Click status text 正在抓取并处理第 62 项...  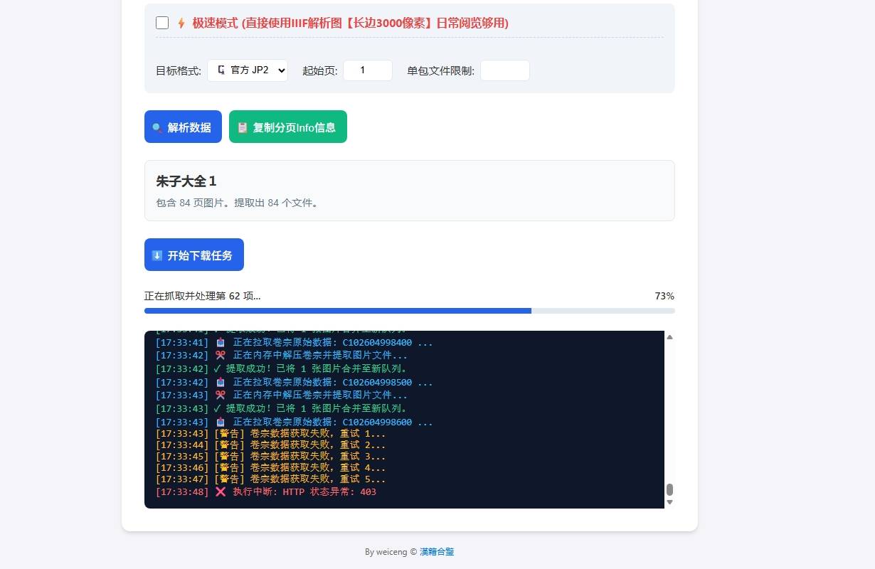point(202,296)
